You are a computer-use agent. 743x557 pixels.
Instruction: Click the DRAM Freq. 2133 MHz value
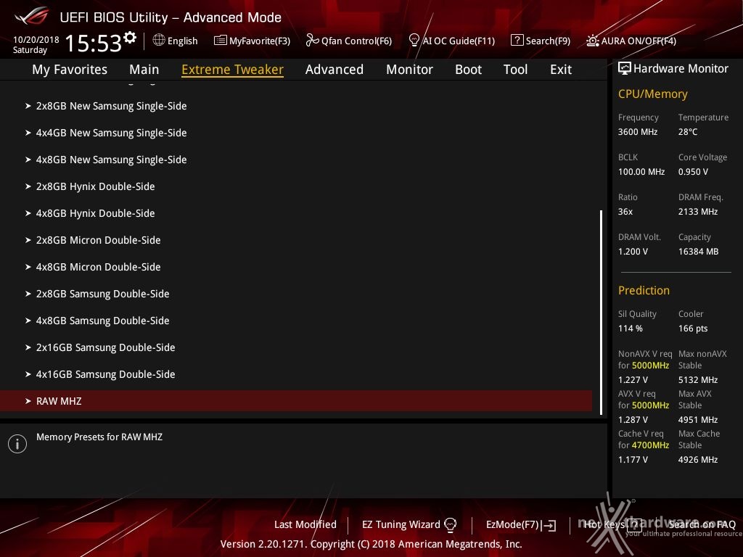tap(697, 212)
